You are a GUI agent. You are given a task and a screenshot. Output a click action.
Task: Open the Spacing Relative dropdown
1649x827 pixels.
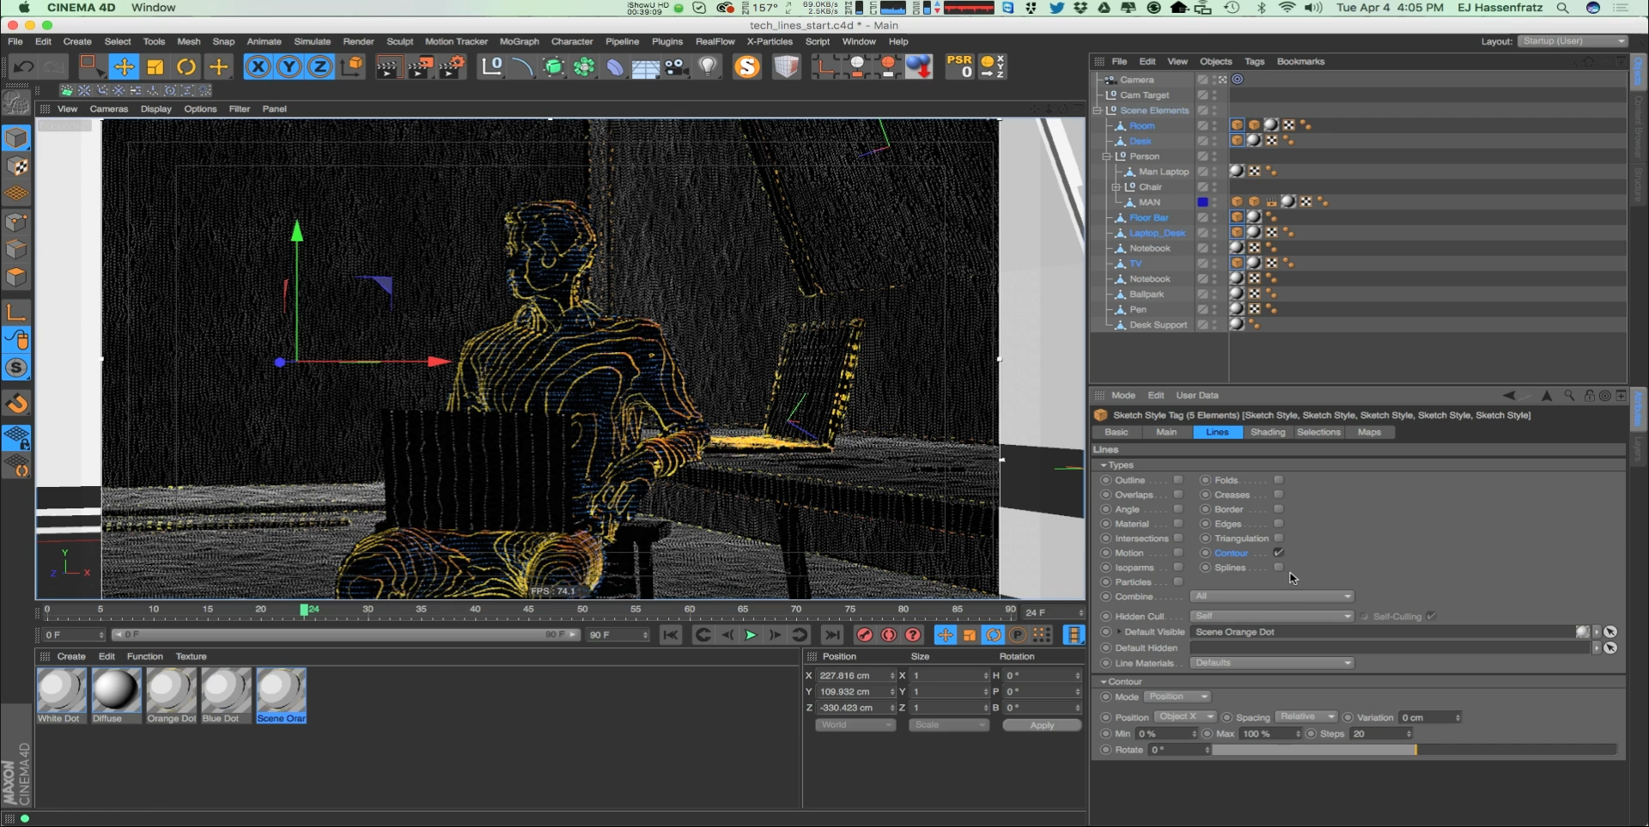point(1306,717)
